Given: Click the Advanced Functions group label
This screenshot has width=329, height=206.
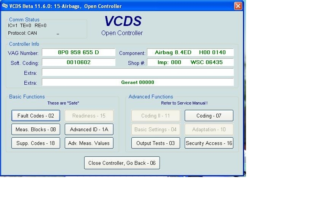Looking at the screenshot, I should (151, 97).
